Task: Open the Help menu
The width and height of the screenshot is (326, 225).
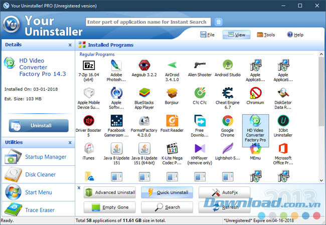Action: (295, 35)
